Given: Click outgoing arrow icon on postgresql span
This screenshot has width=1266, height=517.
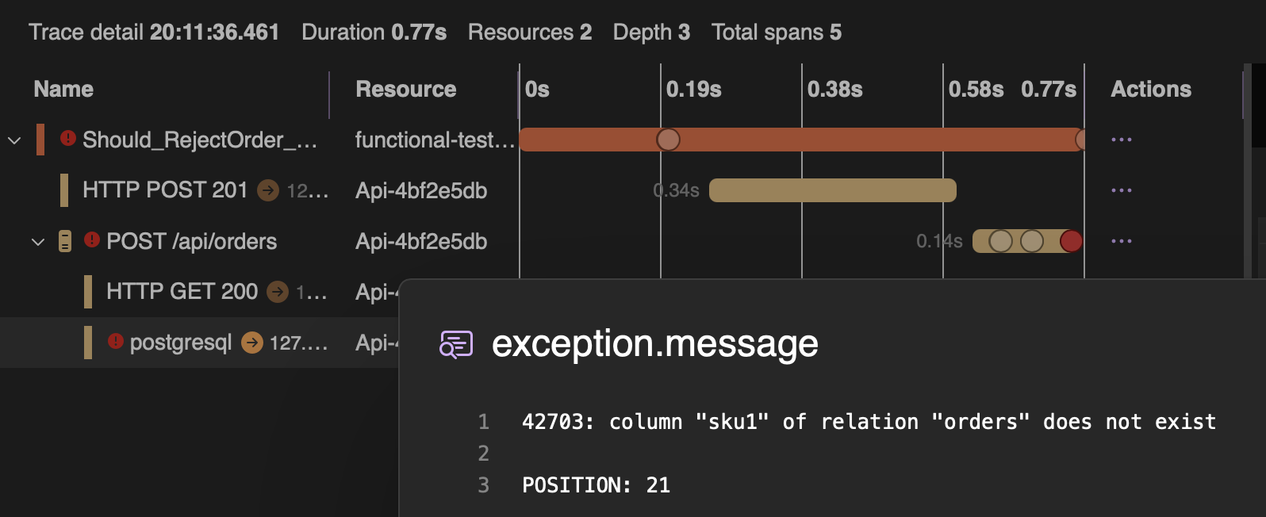Looking at the screenshot, I should coord(252,343).
